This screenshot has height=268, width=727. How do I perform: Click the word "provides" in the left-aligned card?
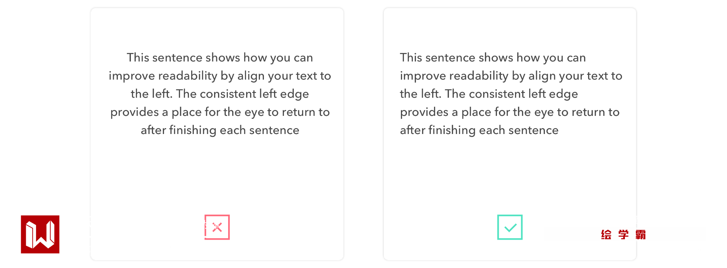(424, 113)
